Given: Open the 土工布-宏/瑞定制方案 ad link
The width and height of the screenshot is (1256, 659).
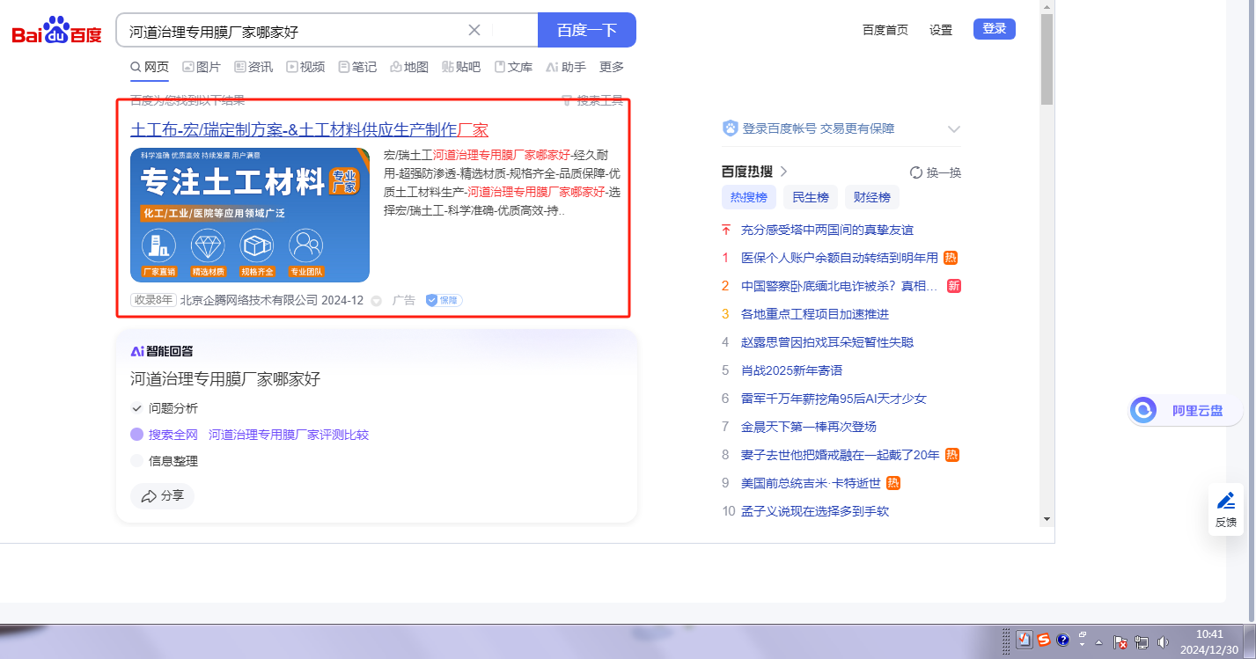Looking at the screenshot, I should pos(309,129).
